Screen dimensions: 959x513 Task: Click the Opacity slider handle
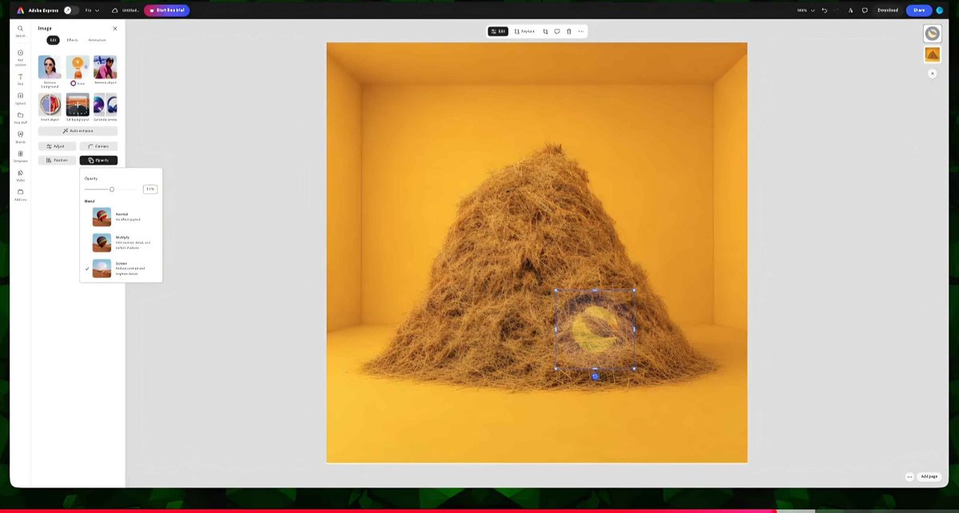click(112, 189)
